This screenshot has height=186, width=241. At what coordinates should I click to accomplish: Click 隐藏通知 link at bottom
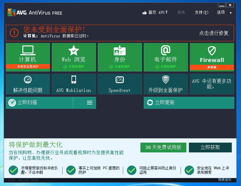pyautogui.click(x=224, y=180)
